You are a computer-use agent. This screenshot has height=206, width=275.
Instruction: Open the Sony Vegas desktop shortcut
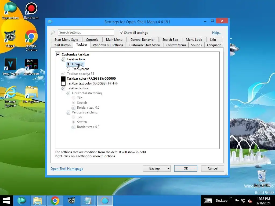pyautogui.click(x=10, y=67)
